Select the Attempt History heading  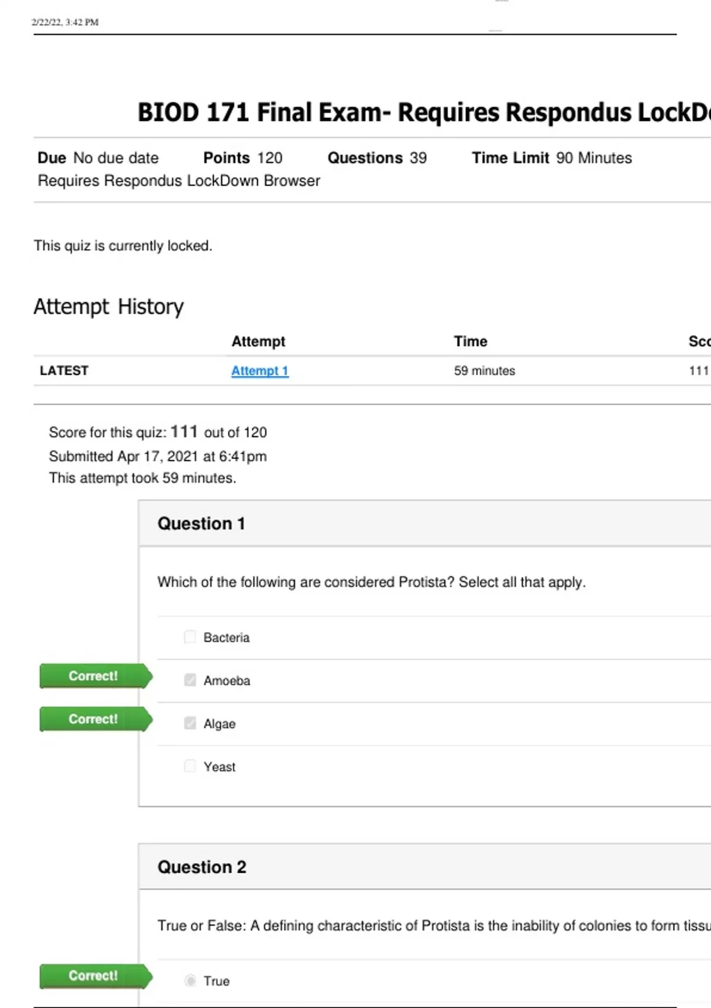[108, 307]
